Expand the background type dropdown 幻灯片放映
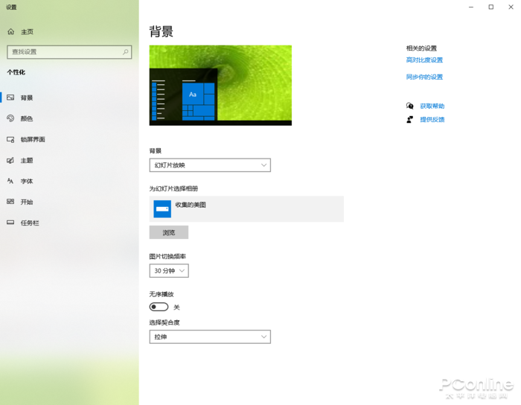 tap(210, 165)
